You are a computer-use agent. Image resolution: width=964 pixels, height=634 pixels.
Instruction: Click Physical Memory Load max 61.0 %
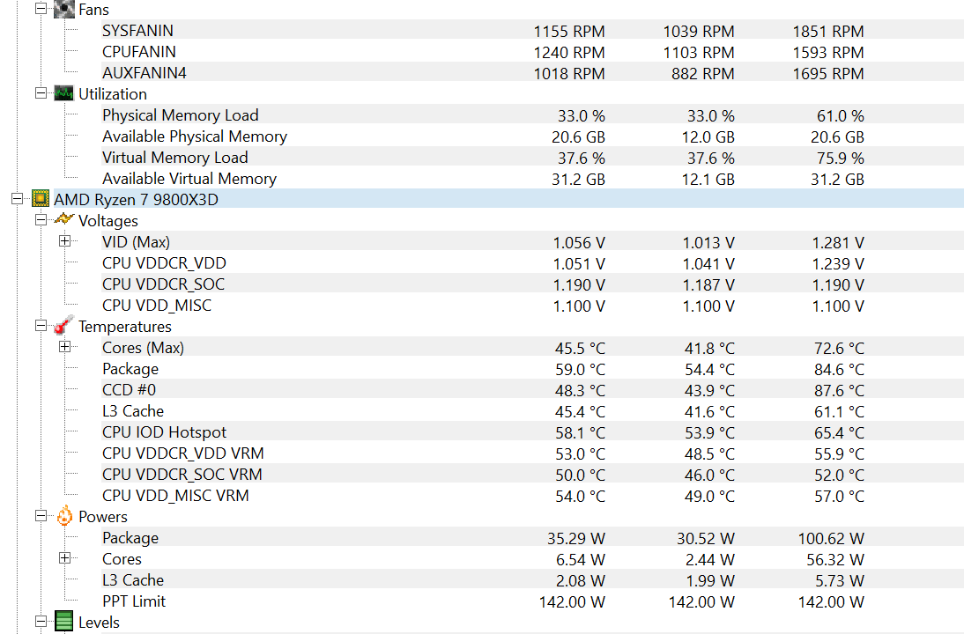pos(841,115)
